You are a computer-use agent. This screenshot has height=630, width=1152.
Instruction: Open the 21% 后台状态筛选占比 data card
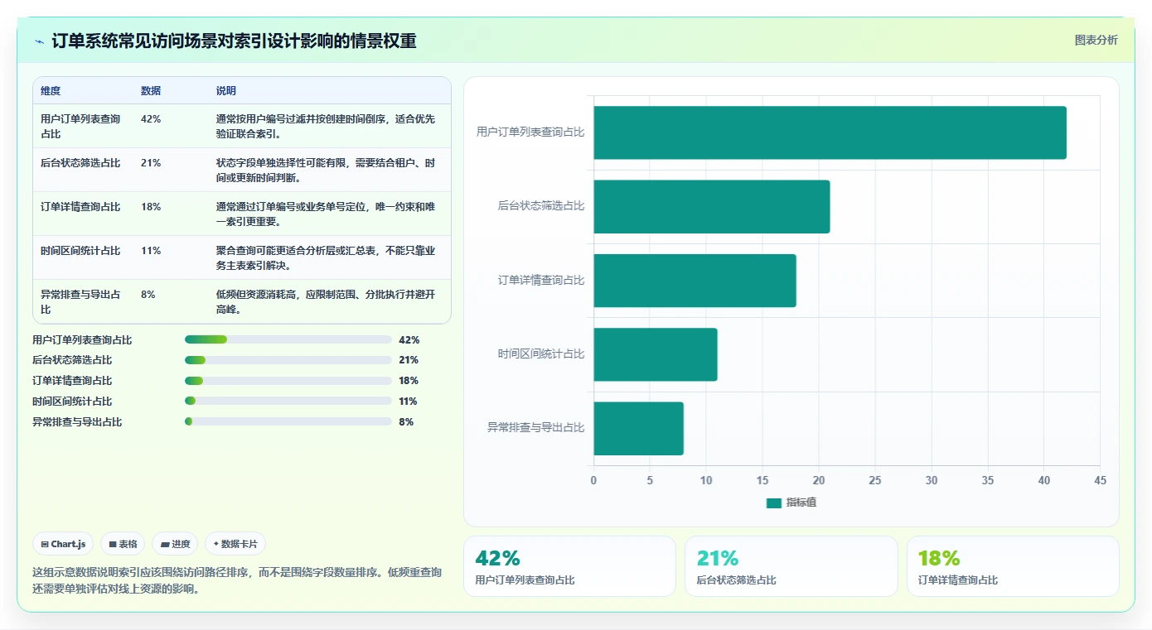791,566
